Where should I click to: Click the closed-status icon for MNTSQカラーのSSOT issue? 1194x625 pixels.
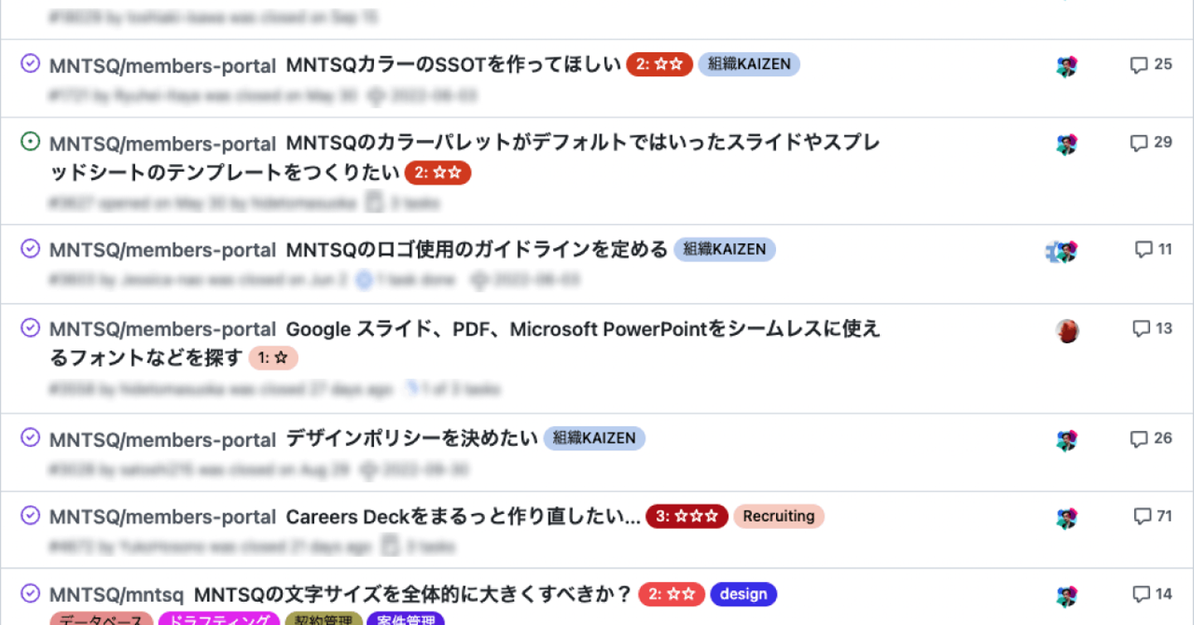click(30, 64)
